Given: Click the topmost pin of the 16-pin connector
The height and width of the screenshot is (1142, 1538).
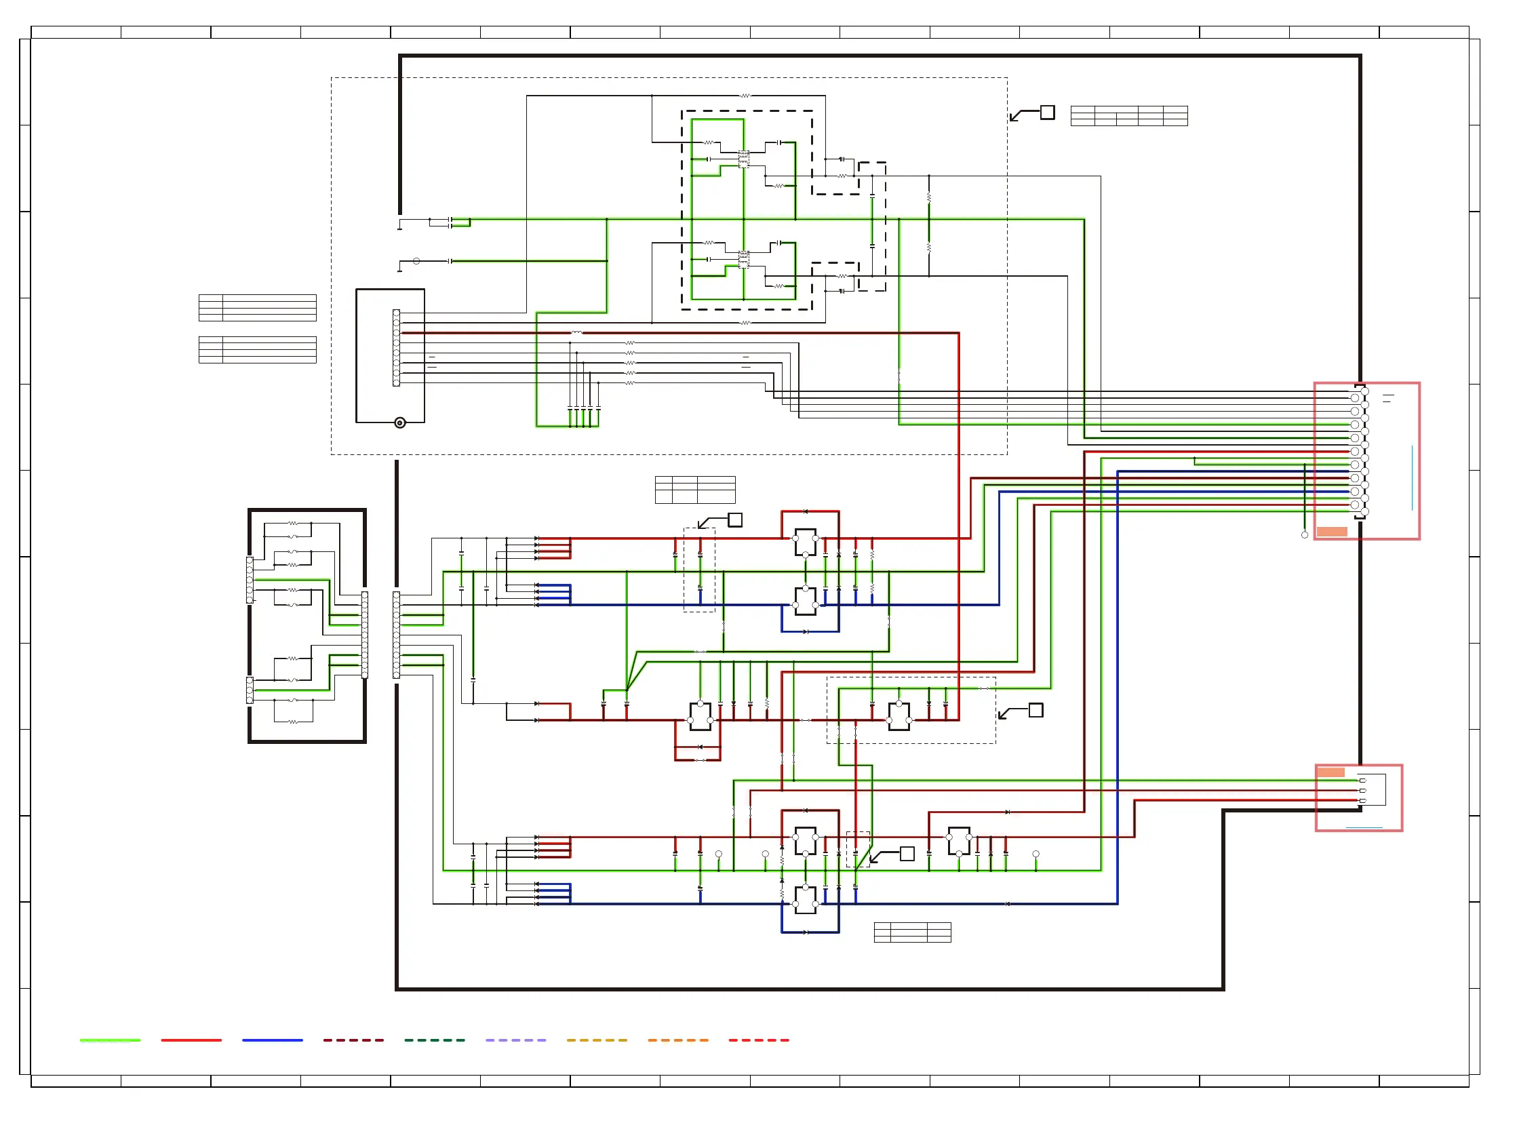Looking at the screenshot, I should tap(1364, 391).
